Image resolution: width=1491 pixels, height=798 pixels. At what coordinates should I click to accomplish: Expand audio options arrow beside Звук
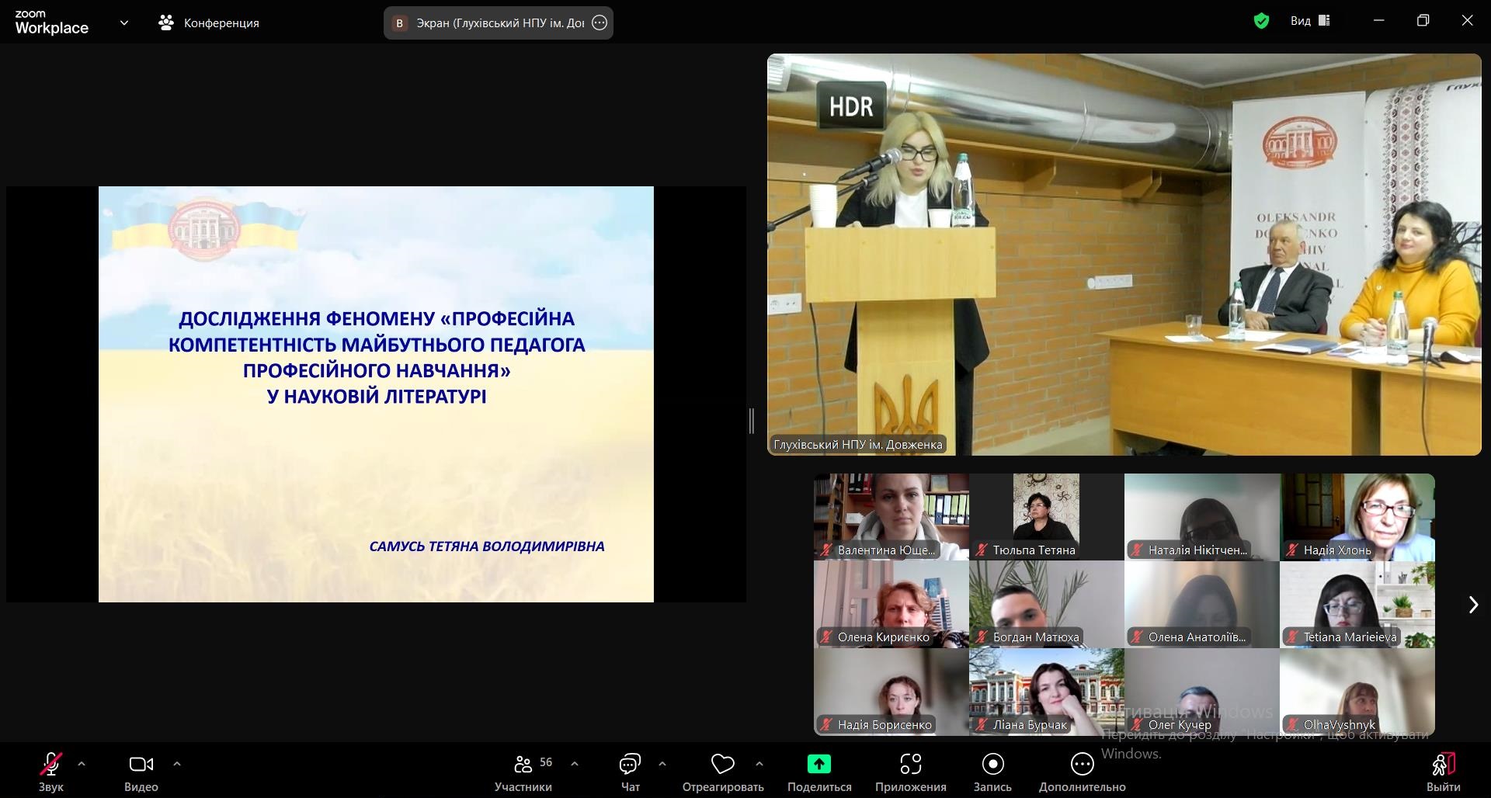click(x=82, y=764)
